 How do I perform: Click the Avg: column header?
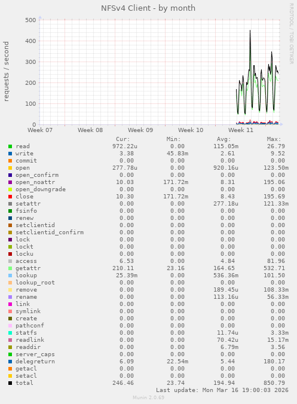(224, 139)
